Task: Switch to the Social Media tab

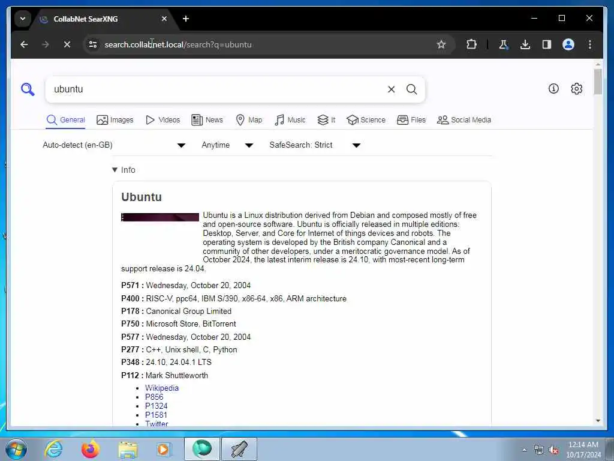Action: 464,120
